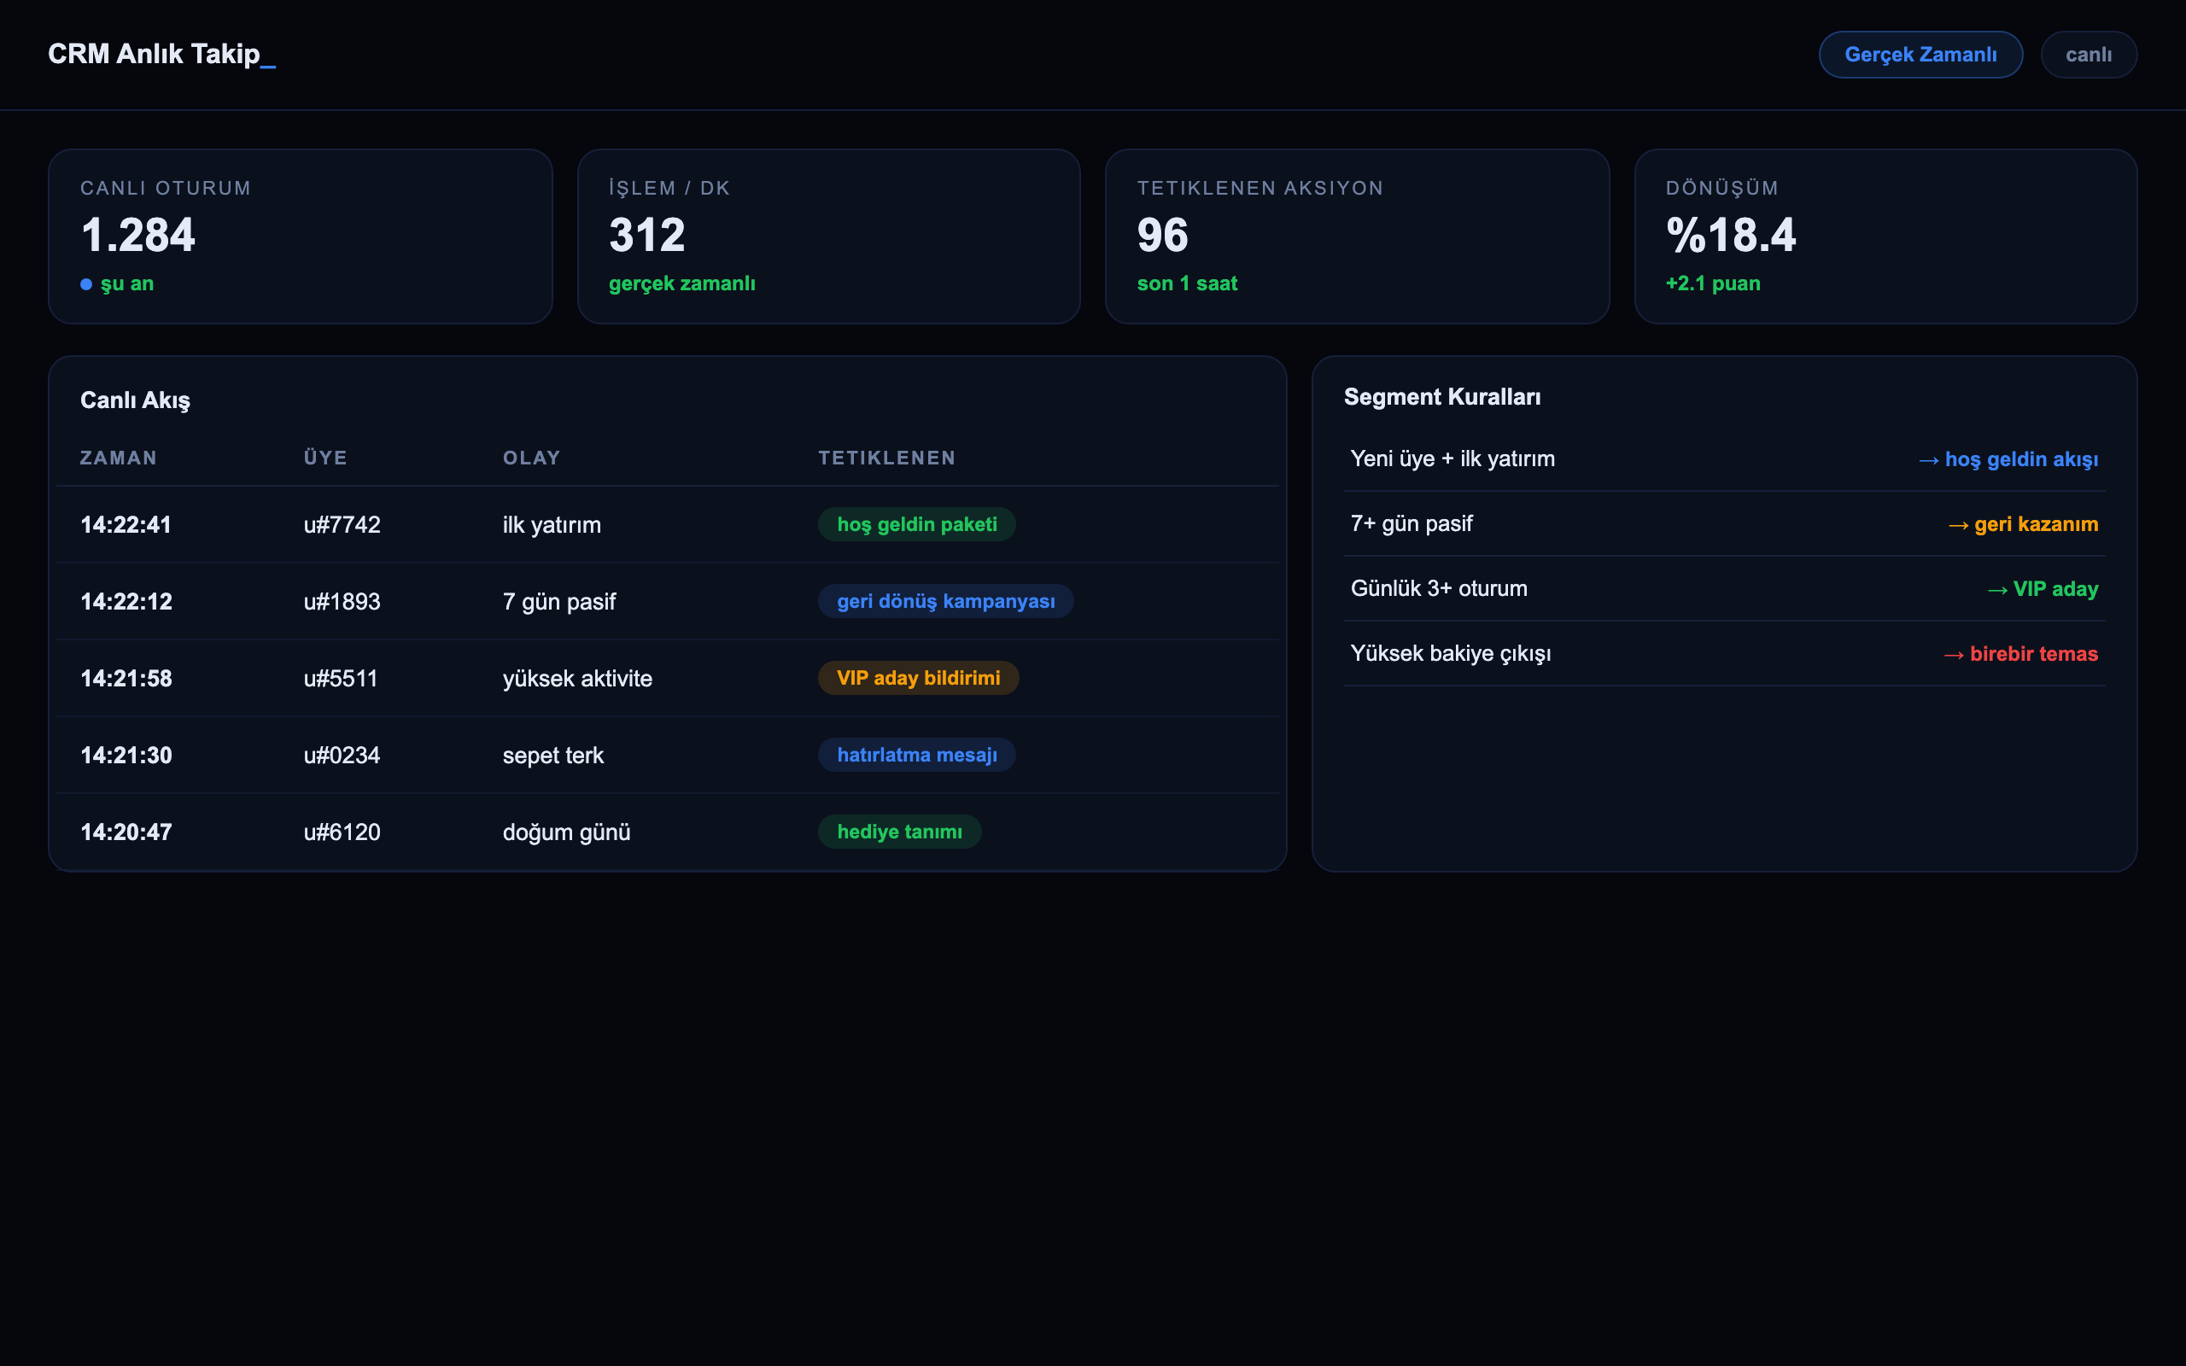Open the İşlem / DK stat card
The image size is (2186, 1366).
(x=828, y=236)
